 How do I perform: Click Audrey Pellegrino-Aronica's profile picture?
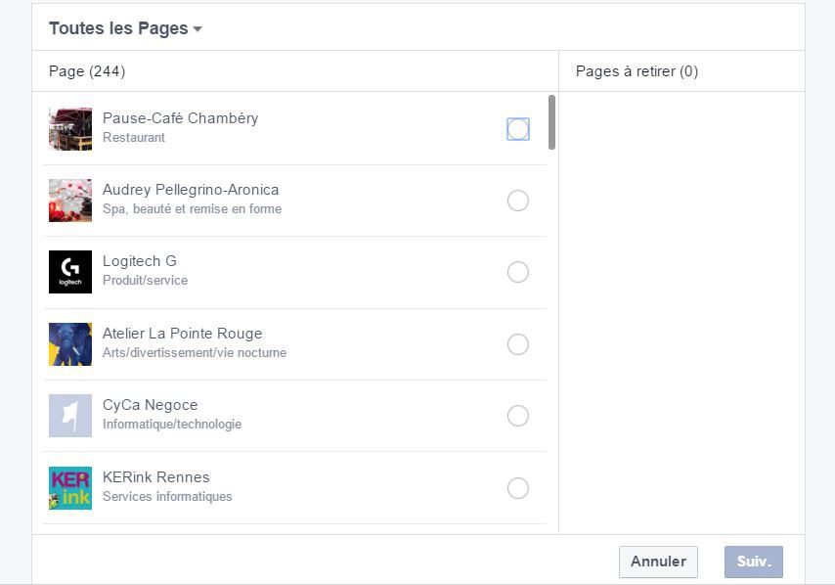click(x=69, y=200)
